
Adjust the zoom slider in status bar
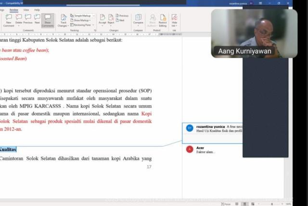(x=272, y=204)
